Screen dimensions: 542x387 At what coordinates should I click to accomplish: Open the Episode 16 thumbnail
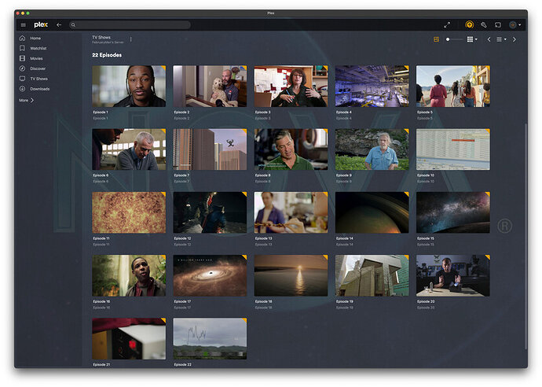click(129, 275)
